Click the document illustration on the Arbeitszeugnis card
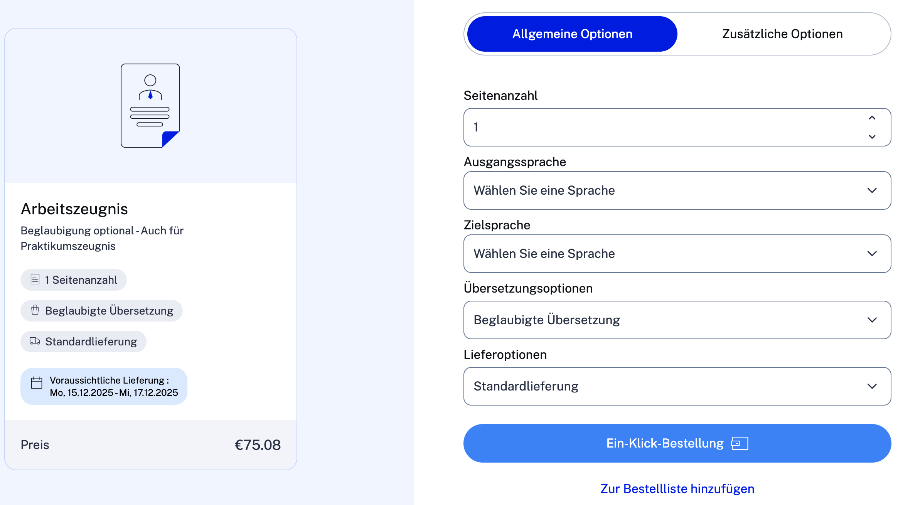The height and width of the screenshot is (505, 898). point(150,105)
